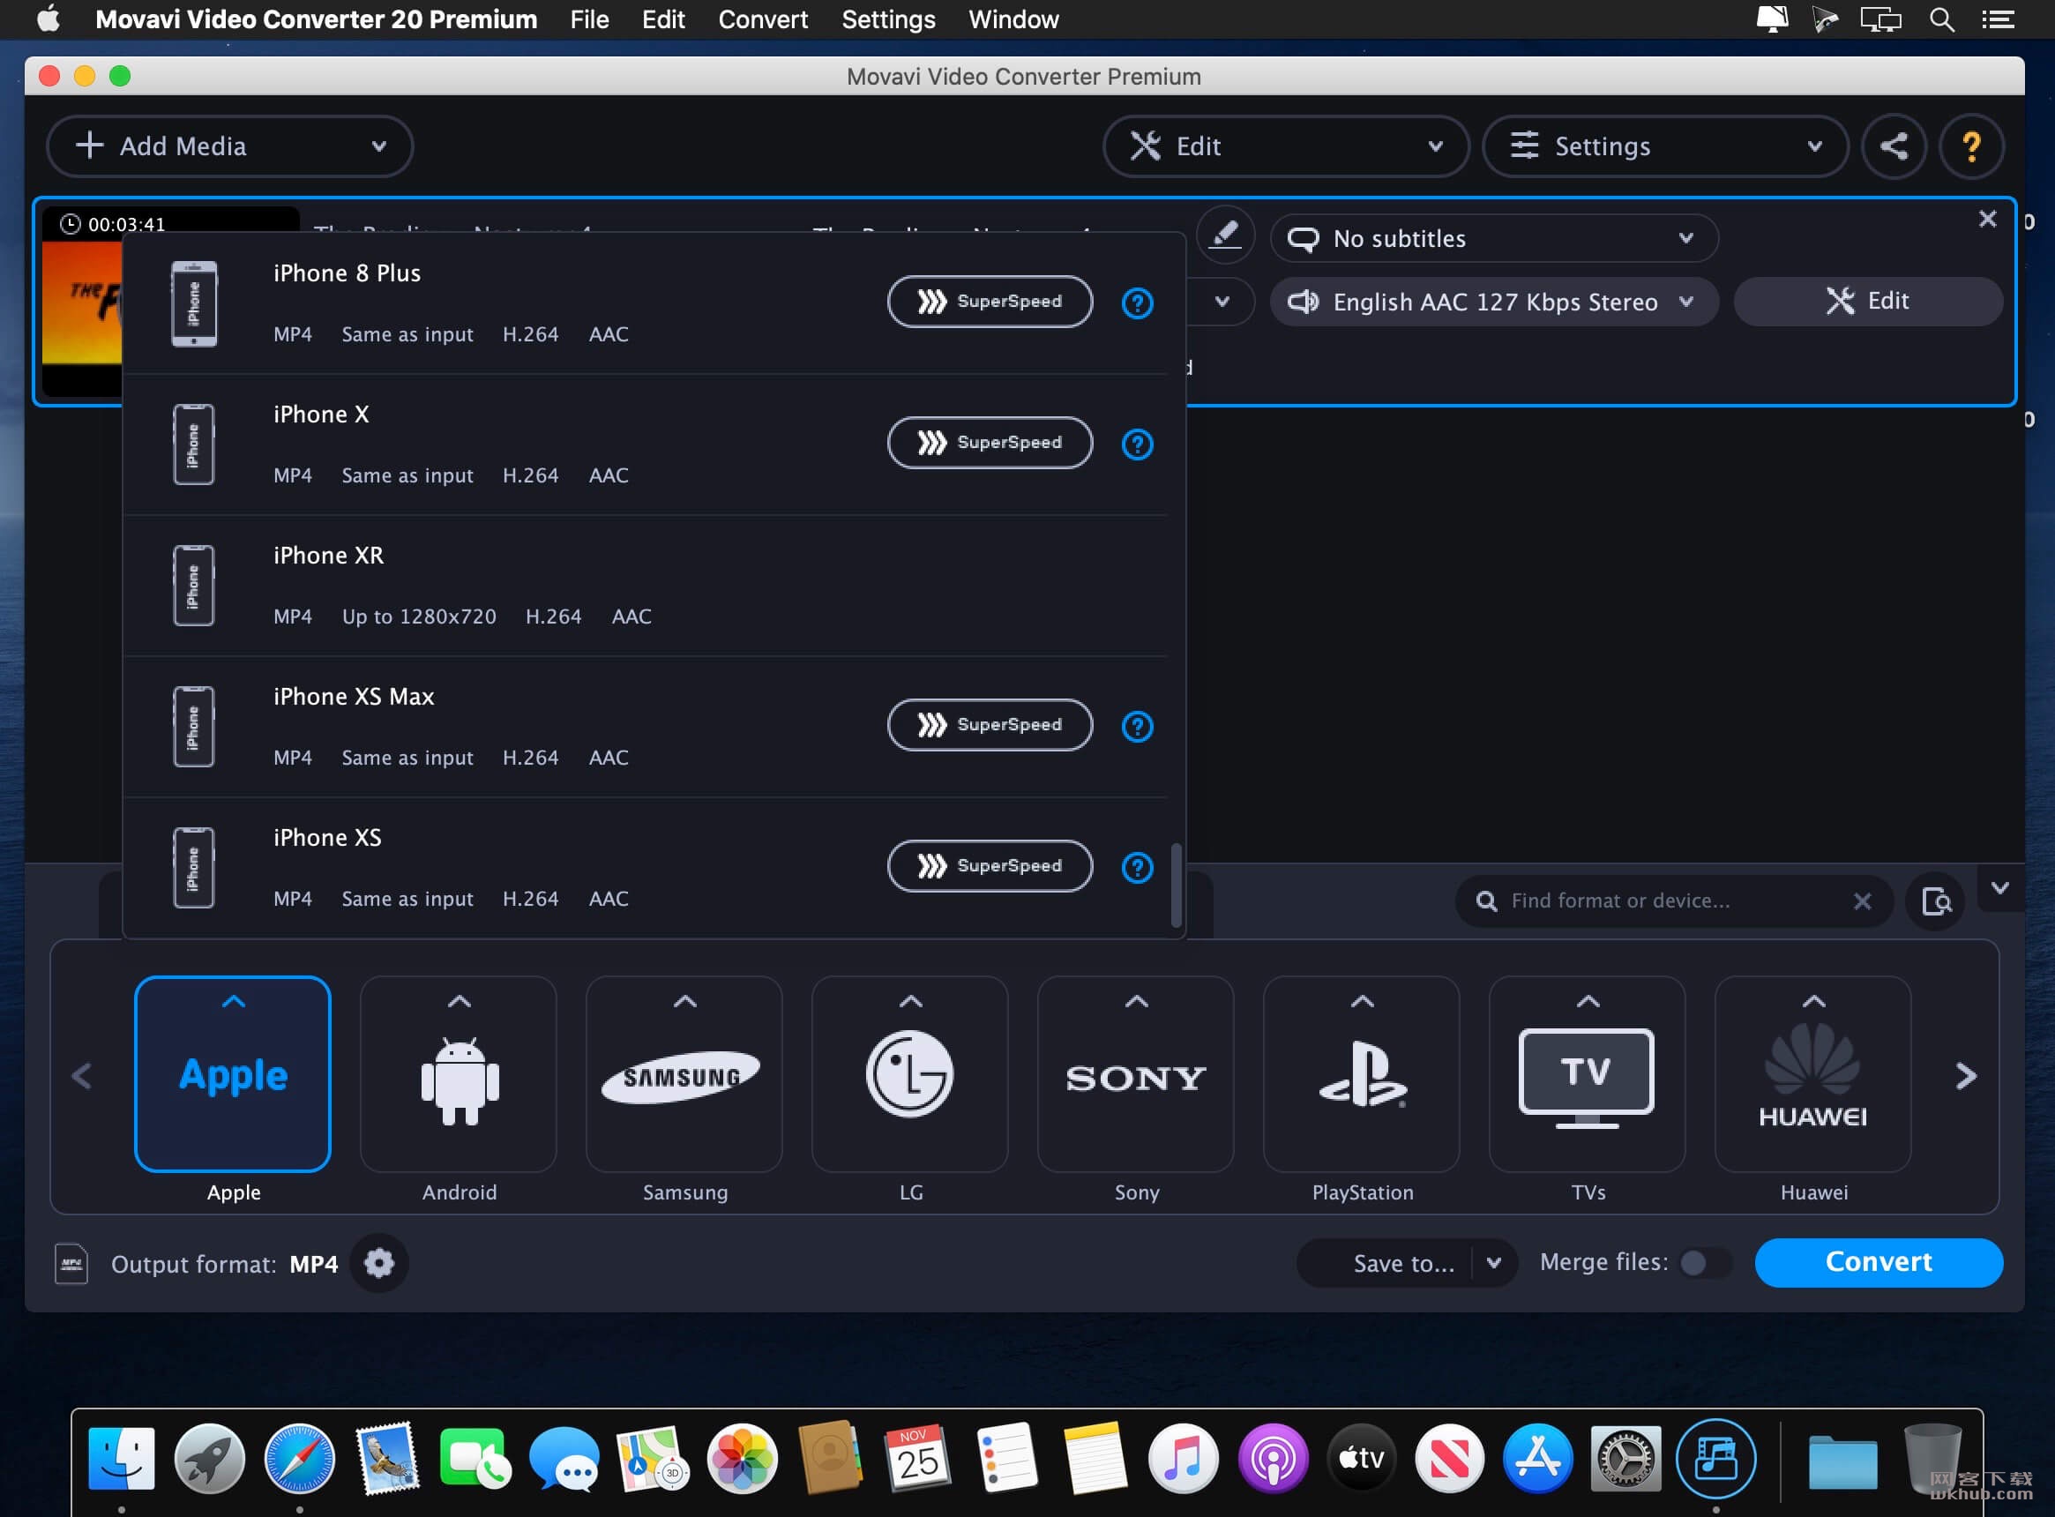Image resolution: width=2055 pixels, height=1517 pixels.
Task: Open output format settings gear
Action: point(378,1264)
